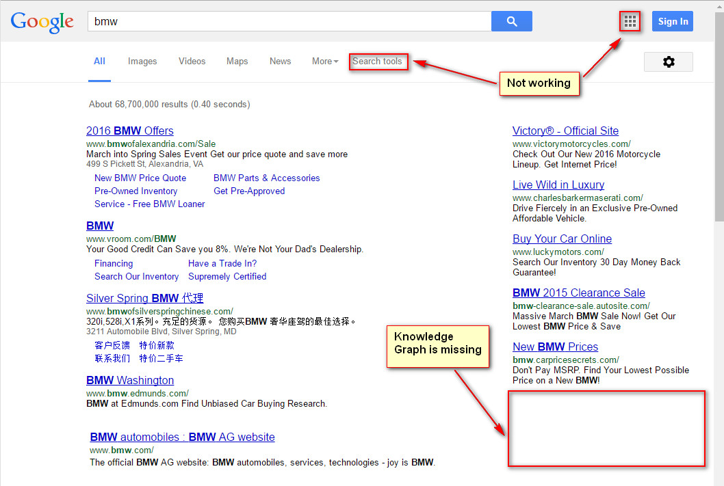Click the www.bmw.edmunds.com/ URL text
The width and height of the screenshot is (724, 486).
coord(137,393)
